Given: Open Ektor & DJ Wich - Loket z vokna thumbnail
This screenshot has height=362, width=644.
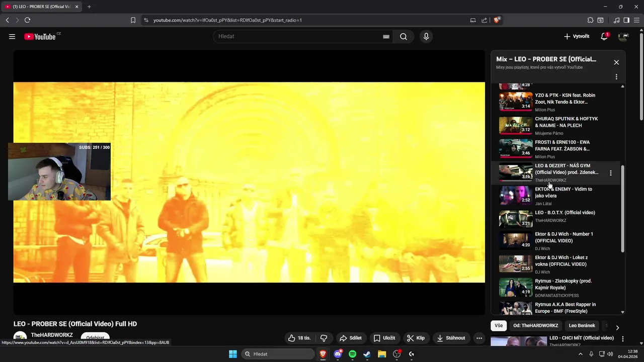Looking at the screenshot, I should pyautogui.click(x=515, y=264).
